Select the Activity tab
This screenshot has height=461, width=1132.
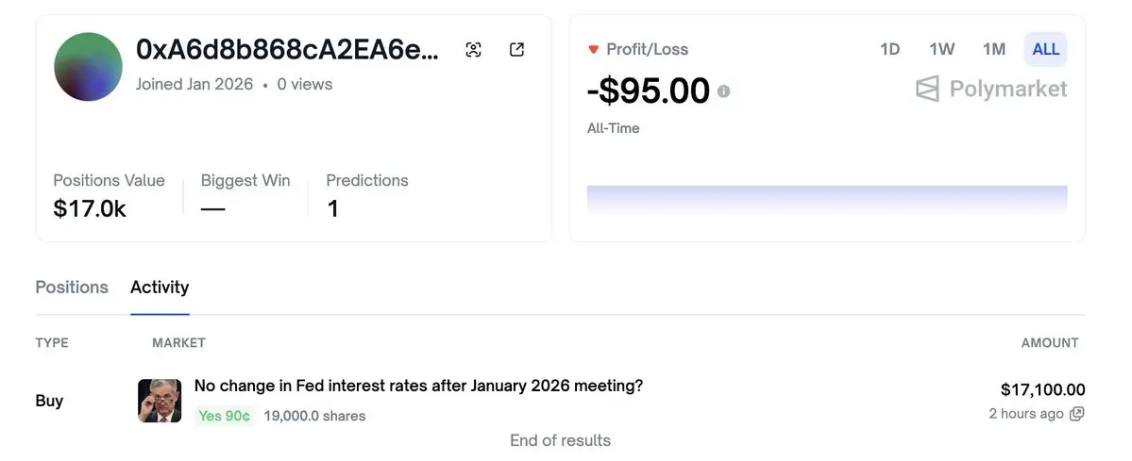coord(160,288)
